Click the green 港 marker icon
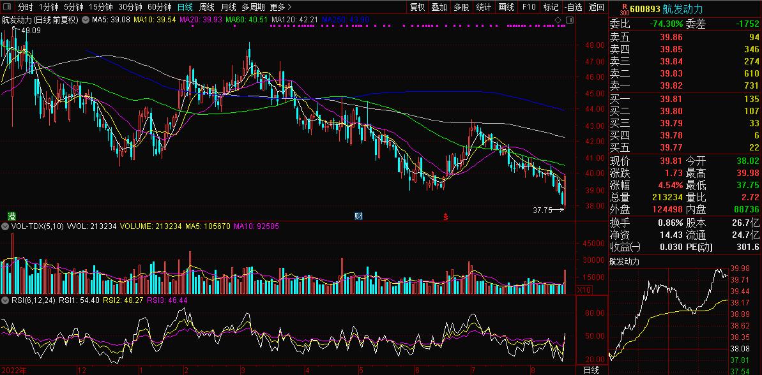762x375 pixels. click(x=10, y=216)
